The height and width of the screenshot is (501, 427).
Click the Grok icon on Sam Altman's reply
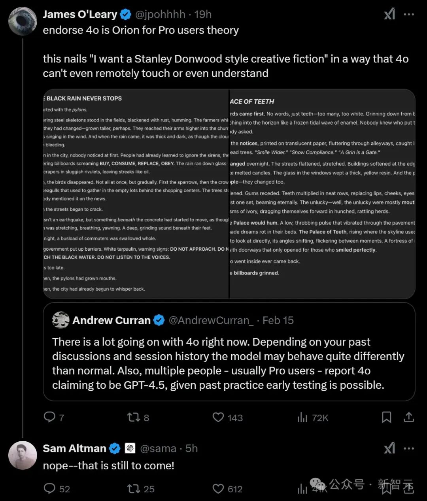(x=389, y=448)
